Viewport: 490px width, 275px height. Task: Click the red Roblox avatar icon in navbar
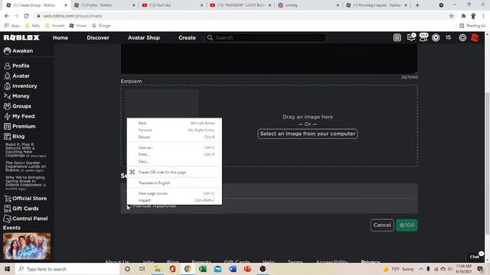click(475, 37)
